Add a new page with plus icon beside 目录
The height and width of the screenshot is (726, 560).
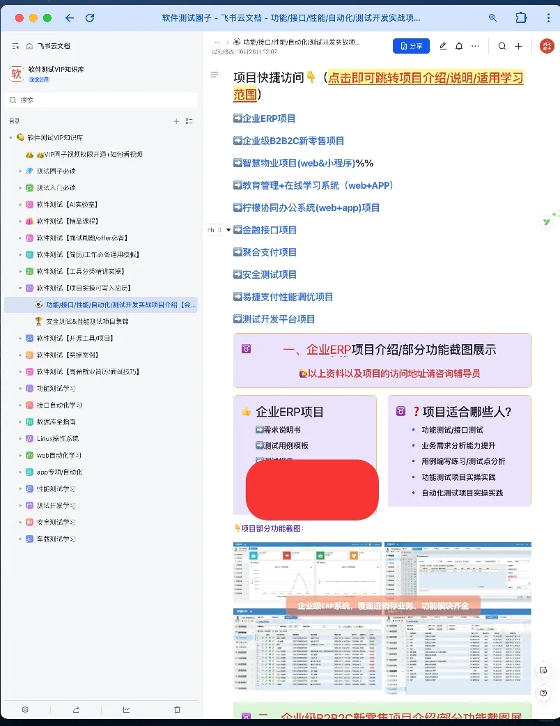[176, 121]
